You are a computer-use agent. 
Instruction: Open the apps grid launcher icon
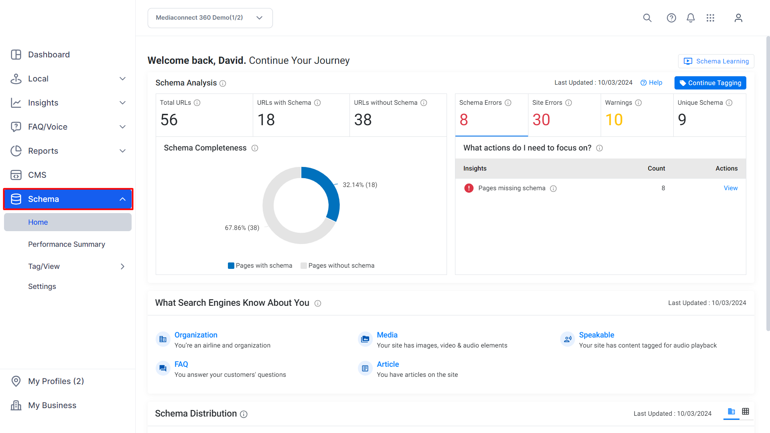click(x=710, y=18)
